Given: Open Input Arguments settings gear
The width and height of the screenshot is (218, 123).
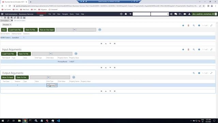Looking at the screenshot, I should [199, 50].
